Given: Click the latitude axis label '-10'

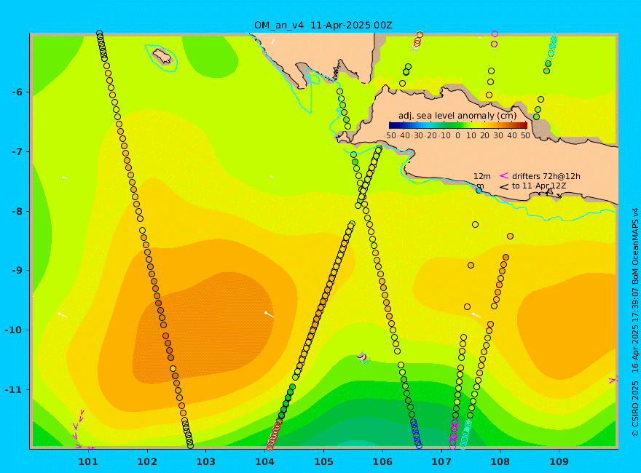Looking at the screenshot, I should pyautogui.click(x=15, y=330).
